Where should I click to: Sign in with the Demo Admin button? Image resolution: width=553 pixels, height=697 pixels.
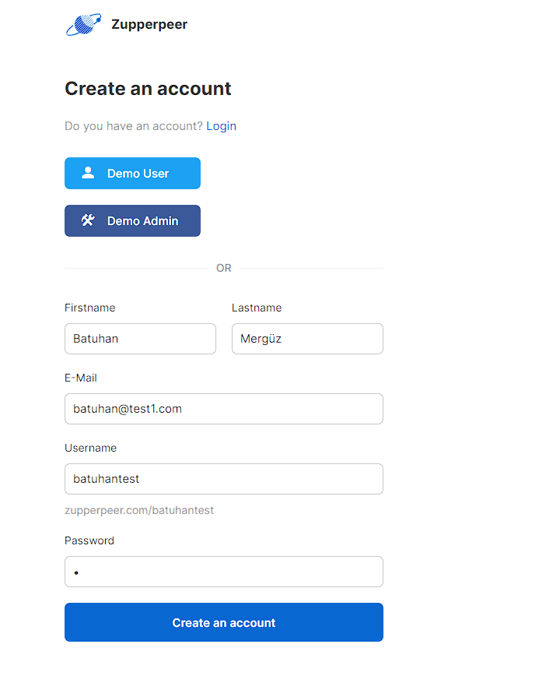(132, 220)
